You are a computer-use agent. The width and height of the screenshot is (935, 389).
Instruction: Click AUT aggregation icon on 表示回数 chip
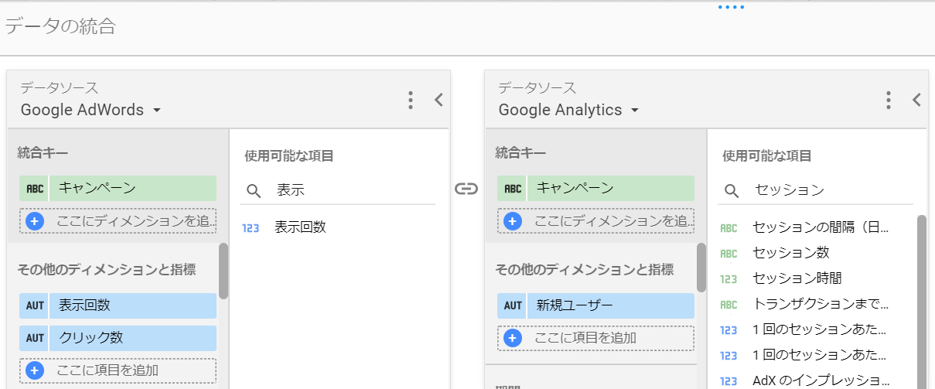(35, 305)
